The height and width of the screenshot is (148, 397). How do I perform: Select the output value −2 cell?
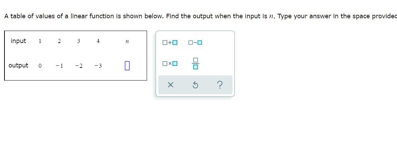click(x=79, y=66)
